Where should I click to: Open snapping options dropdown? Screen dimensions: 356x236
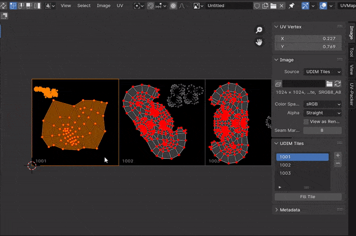(161, 6)
